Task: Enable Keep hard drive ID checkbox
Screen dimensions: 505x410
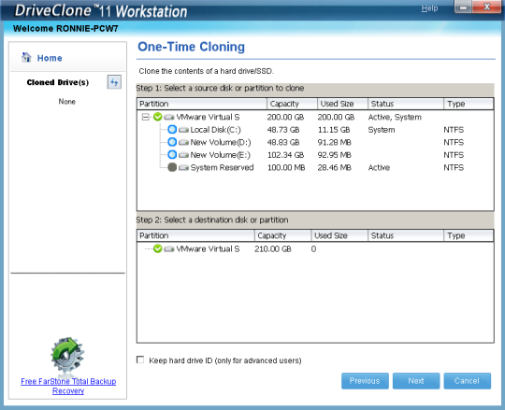Action: (140, 360)
